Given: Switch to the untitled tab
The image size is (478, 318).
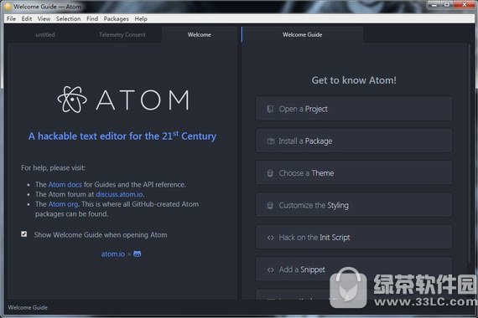Looking at the screenshot, I should coord(45,34).
